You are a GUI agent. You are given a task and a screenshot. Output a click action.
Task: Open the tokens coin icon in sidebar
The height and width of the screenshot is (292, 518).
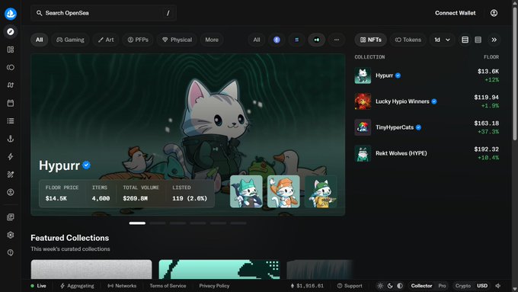[11, 67]
